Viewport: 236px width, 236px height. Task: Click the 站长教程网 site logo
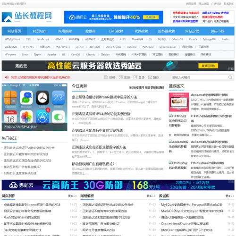(27, 17)
